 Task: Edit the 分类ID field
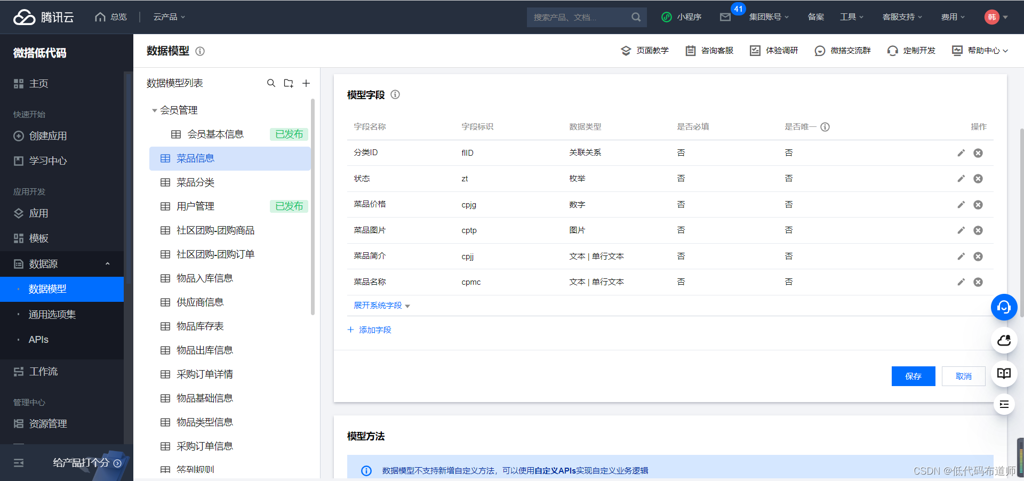961,153
